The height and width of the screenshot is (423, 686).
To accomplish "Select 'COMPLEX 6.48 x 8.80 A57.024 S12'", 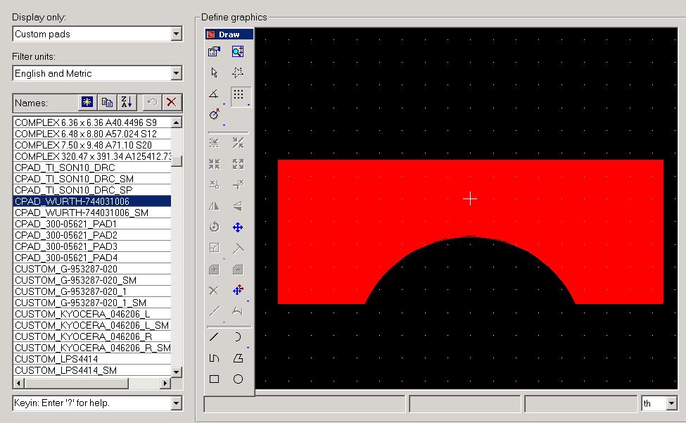I will pyautogui.click(x=92, y=134).
